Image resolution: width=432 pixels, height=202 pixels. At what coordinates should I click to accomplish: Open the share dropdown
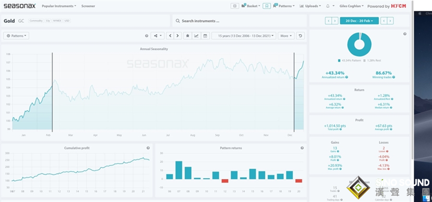tap(158, 36)
